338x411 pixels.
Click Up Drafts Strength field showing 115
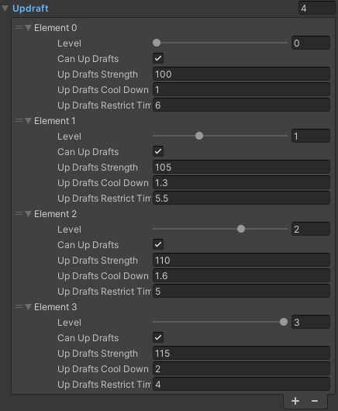tap(241, 353)
